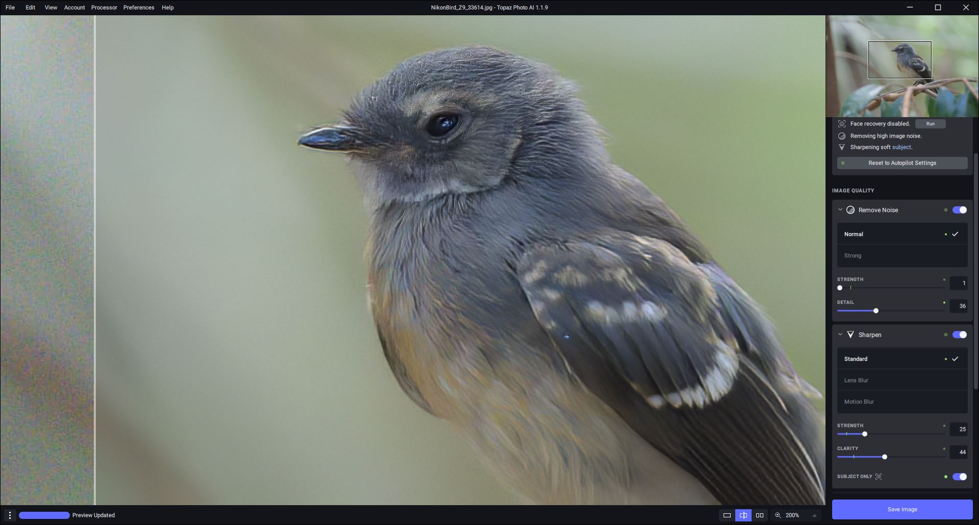
Task: Open the 200% zoom level dropdown
Action: click(x=814, y=515)
